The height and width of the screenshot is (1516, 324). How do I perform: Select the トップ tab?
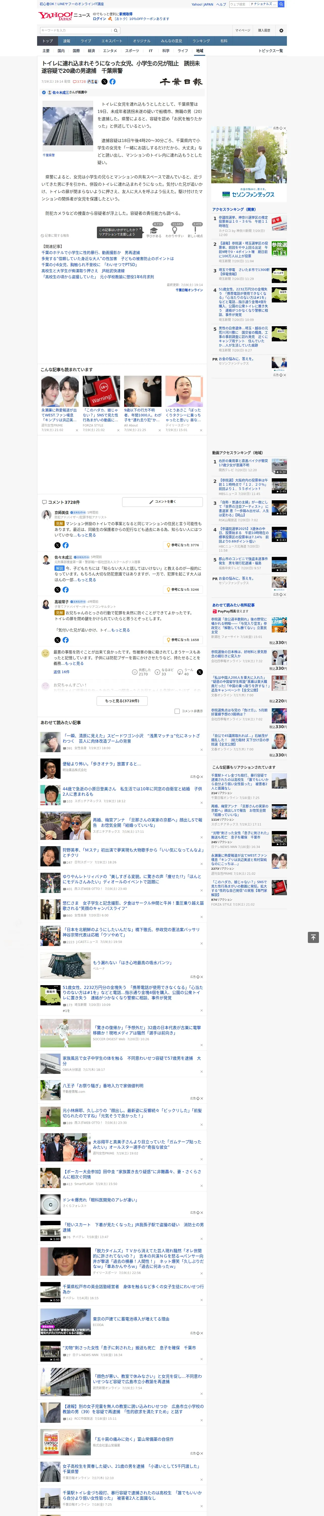(48, 41)
